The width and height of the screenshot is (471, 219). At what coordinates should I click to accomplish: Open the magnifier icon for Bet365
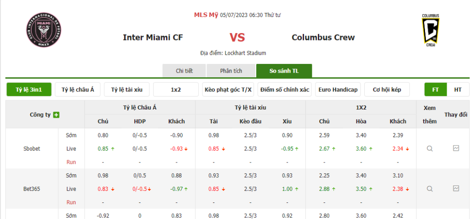430,189
